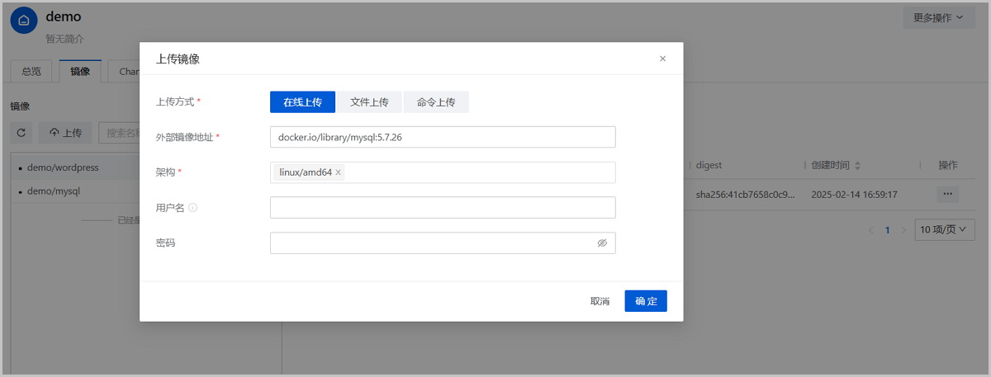Switch to the 总览 tab

click(31, 72)
